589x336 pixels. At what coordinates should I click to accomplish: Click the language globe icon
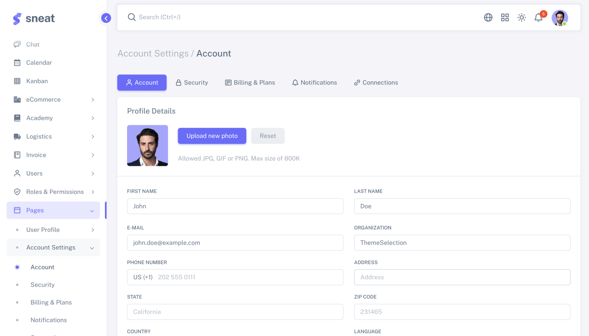coord(488,17)
